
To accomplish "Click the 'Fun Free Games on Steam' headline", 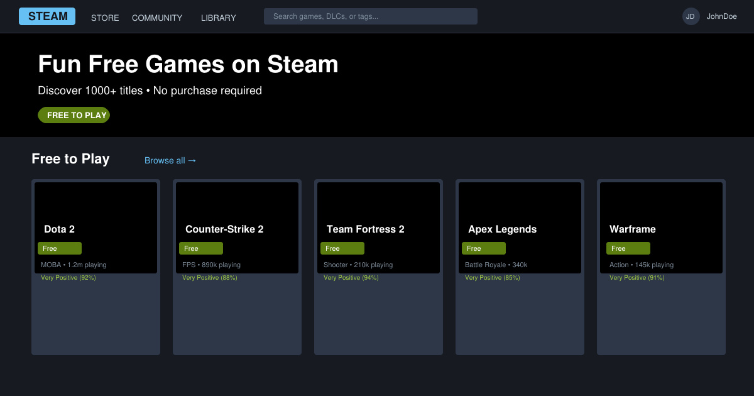I will [x=188, y=64].
